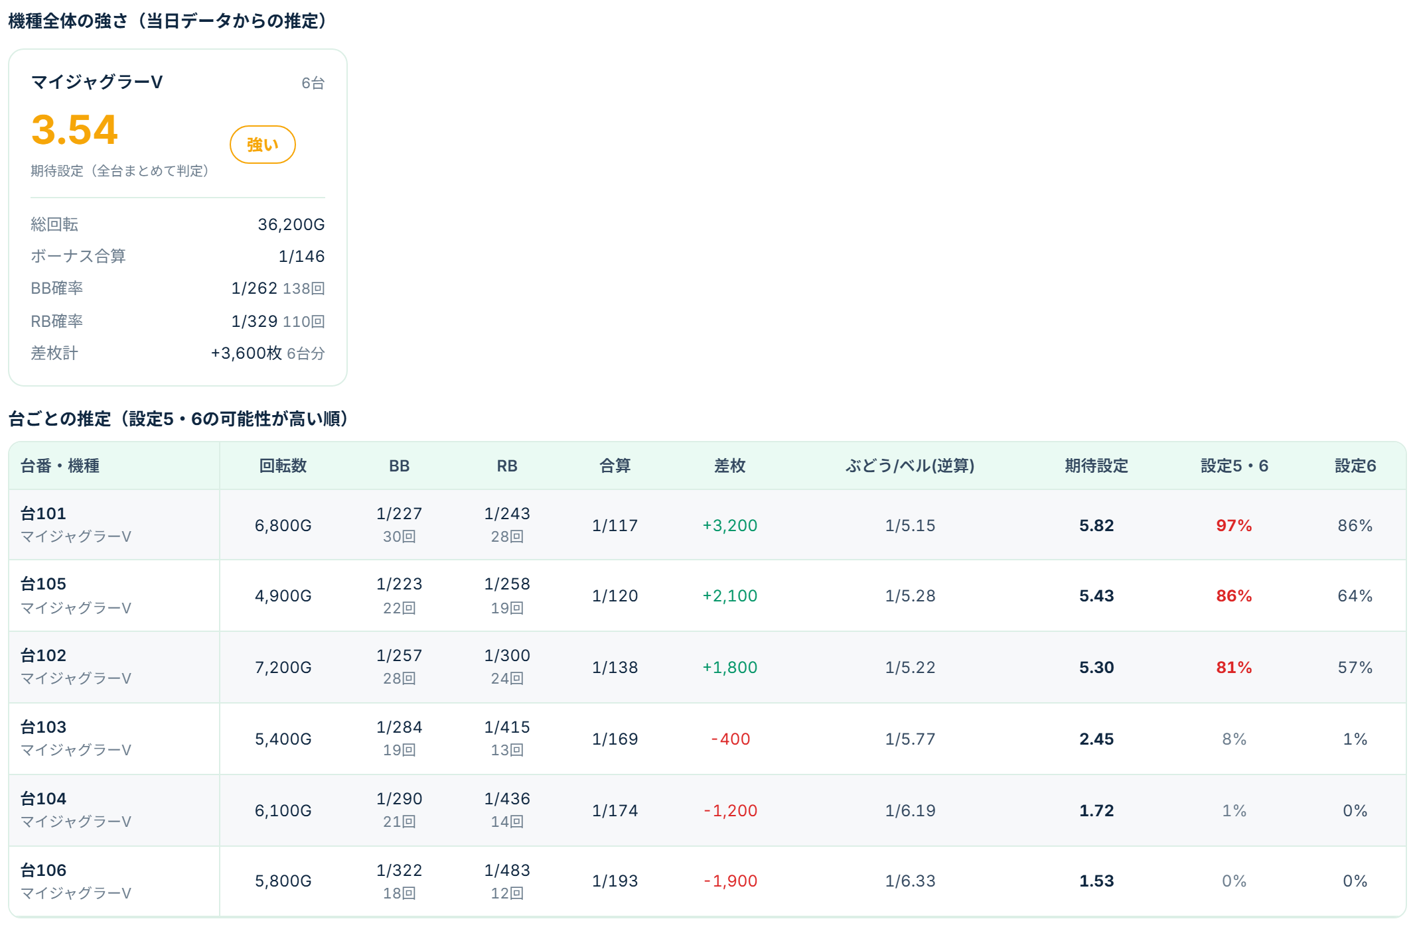
Task: Click the 3.54 expected setting value
Action: [74, 129]
